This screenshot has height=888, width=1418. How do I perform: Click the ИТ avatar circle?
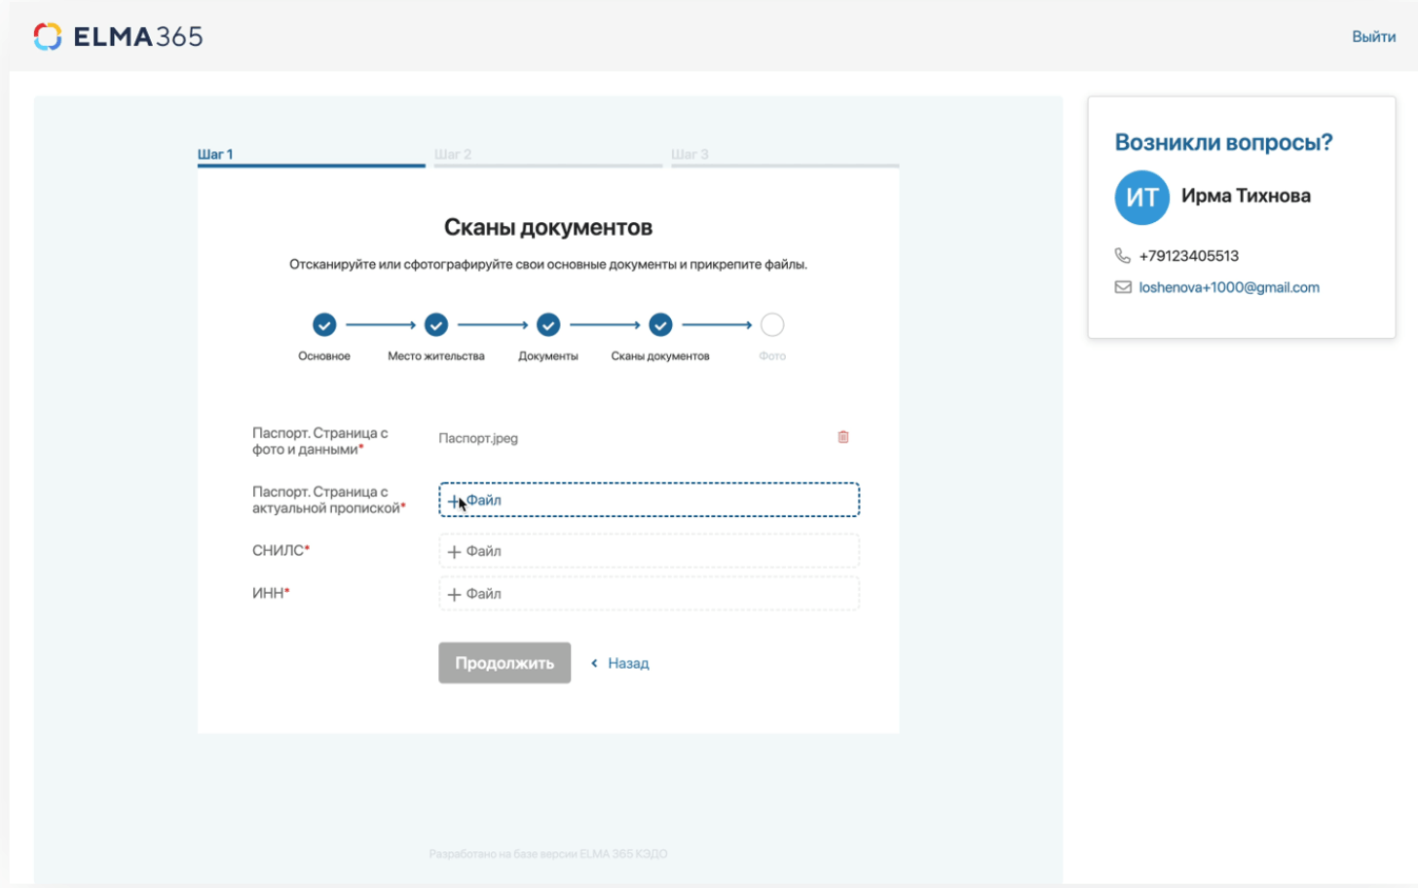1141,197
